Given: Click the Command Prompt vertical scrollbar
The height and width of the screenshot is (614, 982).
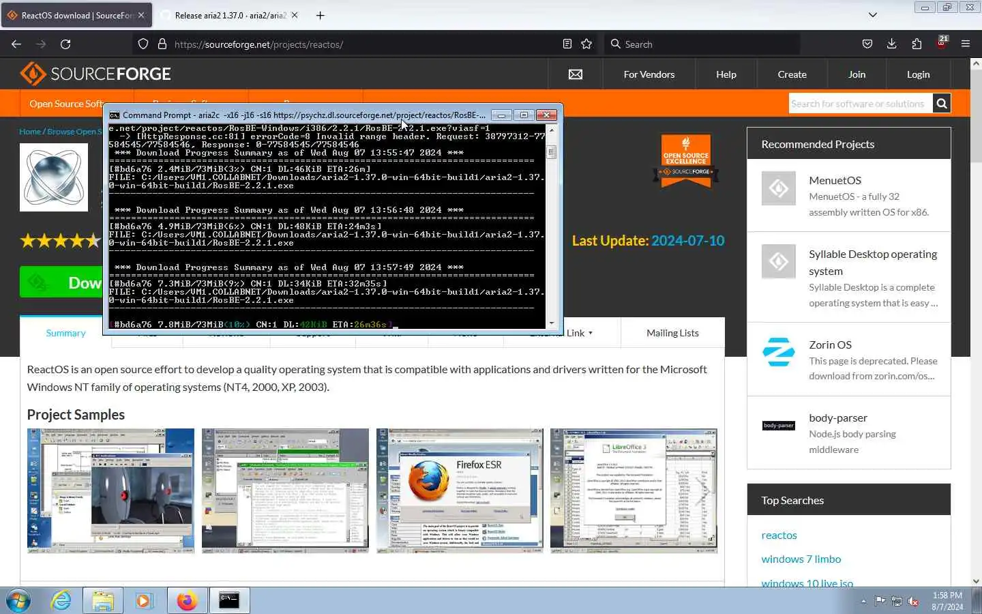Looking at the screenshot, I should tap(552, 226).
